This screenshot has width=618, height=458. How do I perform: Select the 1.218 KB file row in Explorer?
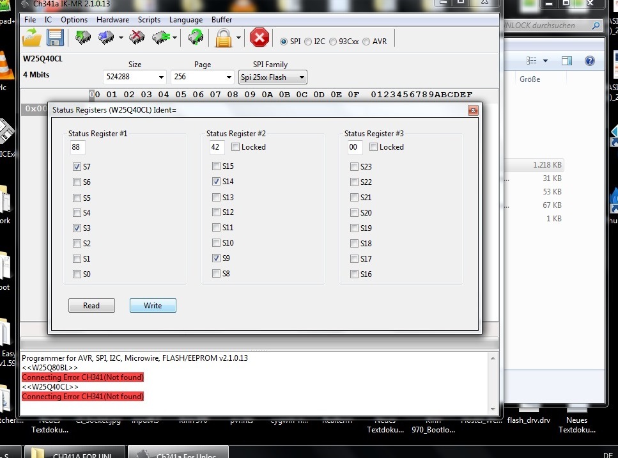534,165
